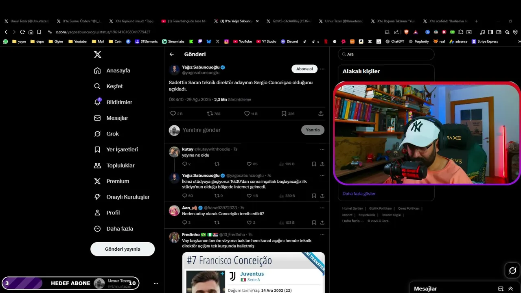Screen dimensions: 521x293
Task: Open Instagram bookmark icon
Action: tap(226, 42)
